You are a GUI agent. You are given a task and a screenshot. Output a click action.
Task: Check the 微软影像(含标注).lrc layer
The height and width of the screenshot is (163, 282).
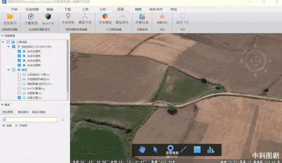click(19, 84)
